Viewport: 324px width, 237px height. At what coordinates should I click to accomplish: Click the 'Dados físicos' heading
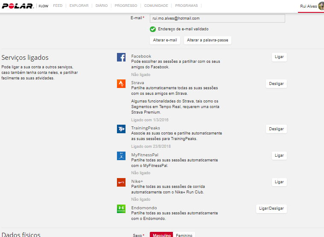click(21, 234)
